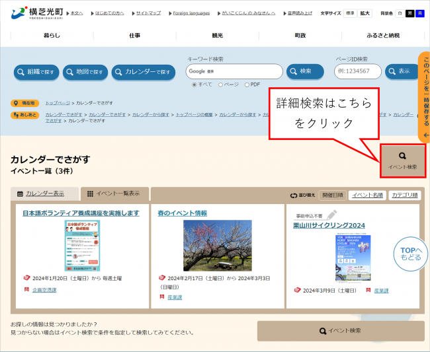
Task: Select the ページ radio button
Action: [x=221, y=85]
